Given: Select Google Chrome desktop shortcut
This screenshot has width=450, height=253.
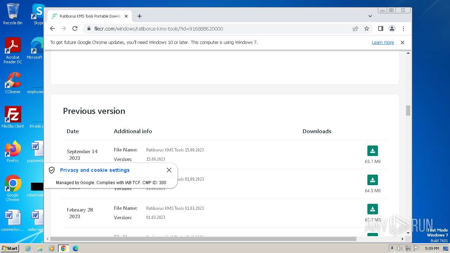Looking at the screenshot, I should click(13, 188).
